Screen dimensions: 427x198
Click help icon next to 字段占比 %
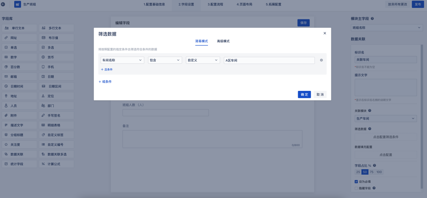(374, 165)
